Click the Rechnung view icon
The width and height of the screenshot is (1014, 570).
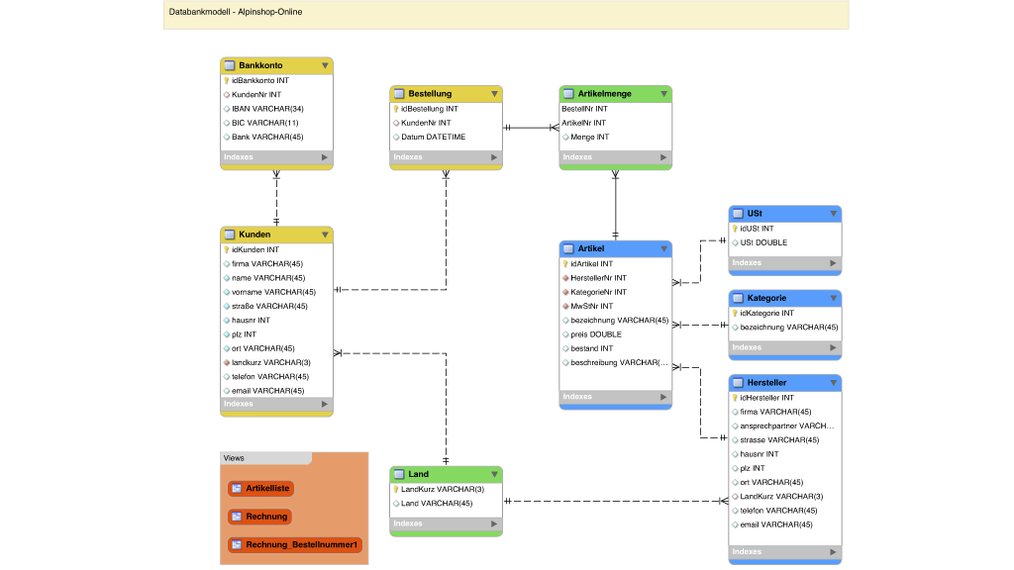click(236, 516)
